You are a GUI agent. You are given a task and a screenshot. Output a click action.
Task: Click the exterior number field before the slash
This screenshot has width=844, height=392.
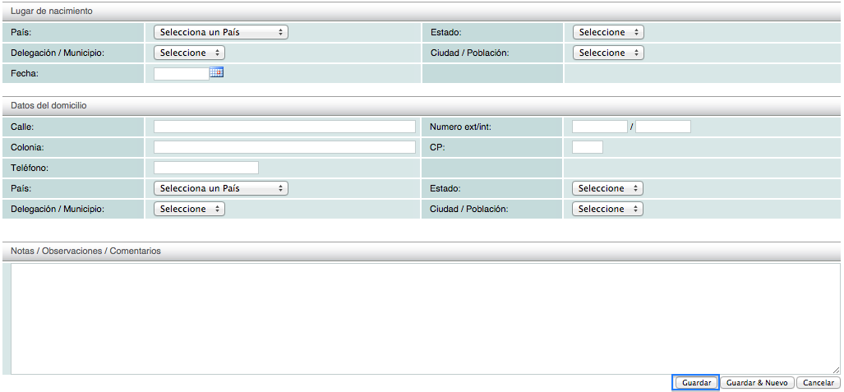pos(599,127)
